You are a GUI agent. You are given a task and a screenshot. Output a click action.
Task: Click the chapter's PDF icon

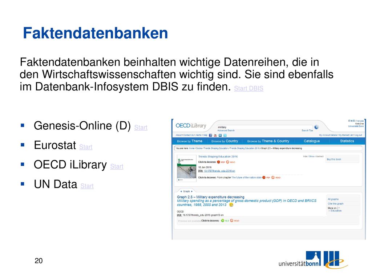click(x=264, y=177)
